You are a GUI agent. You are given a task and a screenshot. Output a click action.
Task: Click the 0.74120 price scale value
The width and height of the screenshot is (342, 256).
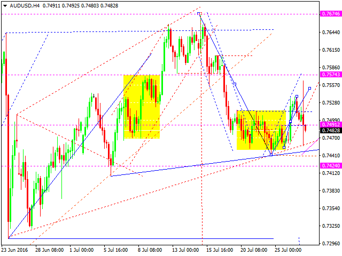[331, 173]
